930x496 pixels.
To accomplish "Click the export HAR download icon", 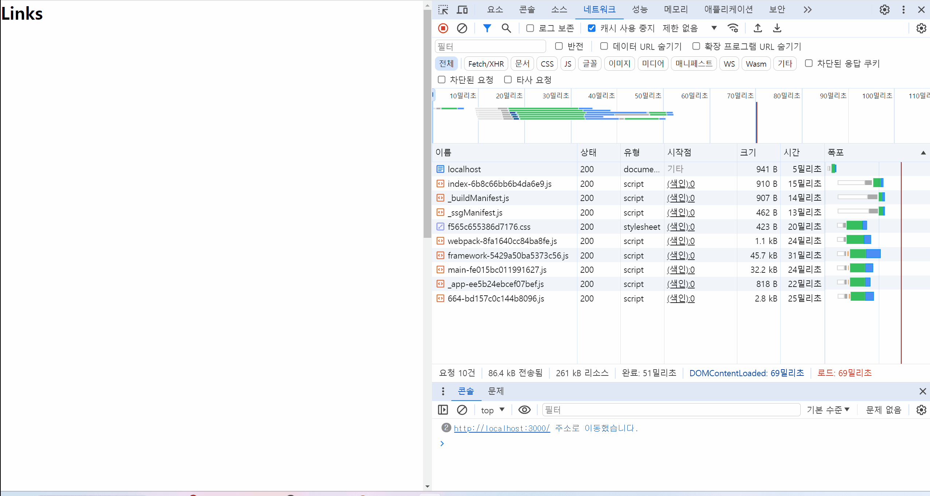I will tap(777, 28).
